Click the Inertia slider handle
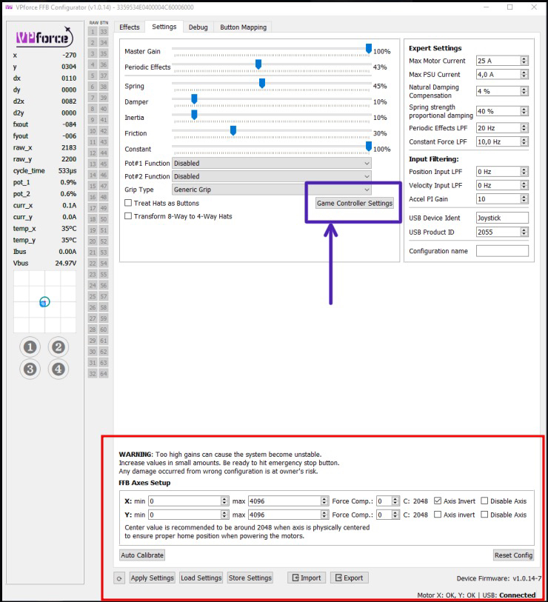548x602 pixels. point(194,115)
